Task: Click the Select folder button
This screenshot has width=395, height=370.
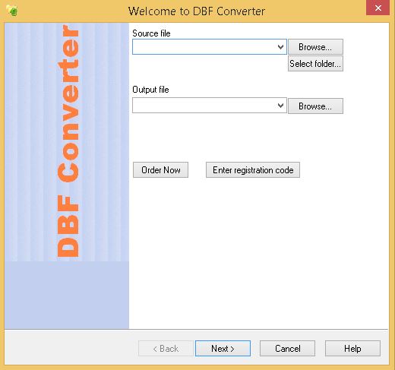Action: [x=315, y=64]
